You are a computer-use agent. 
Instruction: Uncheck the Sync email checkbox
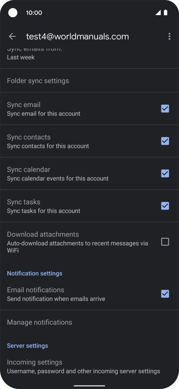pyautogui.click(x=165, y=109)
